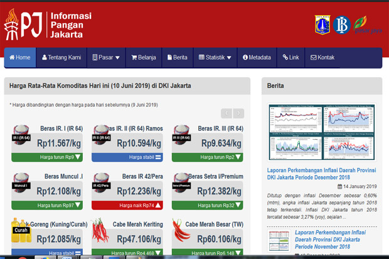Viewport: 389px width, 259px height.
Task: Click the Beras IR. III (IR 64) rice image
Action: click(x=181, y=135)
